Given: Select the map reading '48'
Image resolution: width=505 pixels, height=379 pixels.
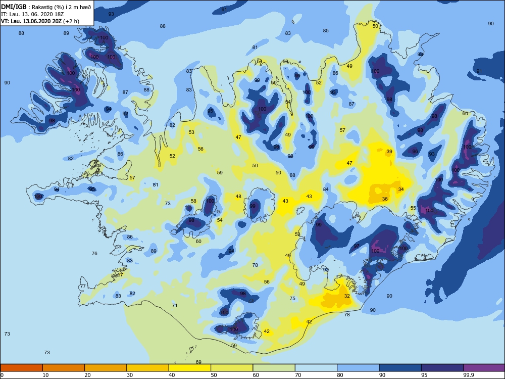Looking at the screenshot, I should tap(238, 196).
